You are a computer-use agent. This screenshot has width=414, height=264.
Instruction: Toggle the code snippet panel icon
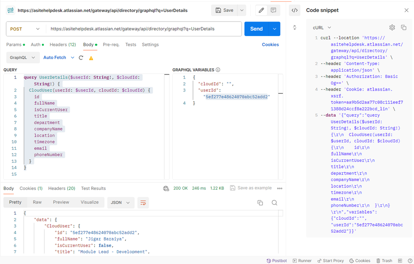(x=295, y=10)
